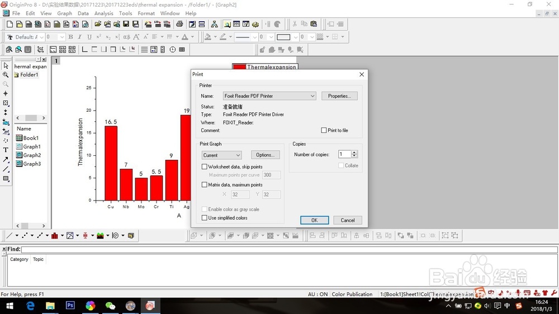
Task: Open the Analysis menu
Action: coord(104,13)
